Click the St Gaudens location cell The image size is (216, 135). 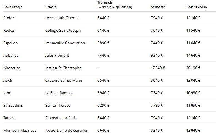tap(13, 106)
